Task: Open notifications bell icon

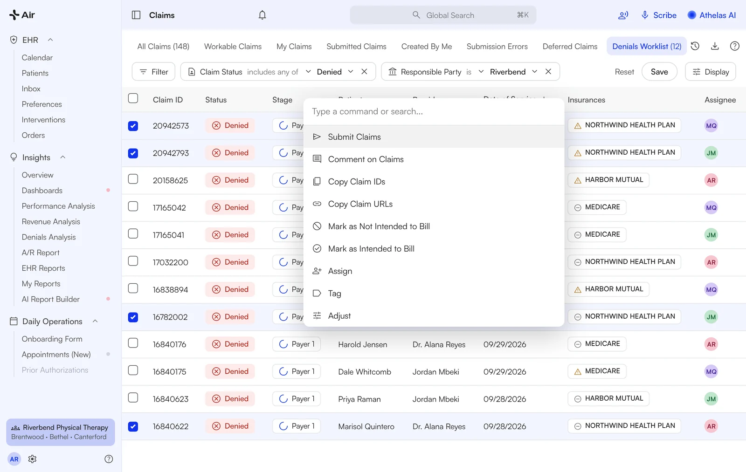Action: click(262, 15)
